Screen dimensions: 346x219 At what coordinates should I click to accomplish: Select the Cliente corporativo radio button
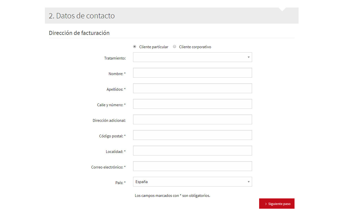tap(175, 47)
